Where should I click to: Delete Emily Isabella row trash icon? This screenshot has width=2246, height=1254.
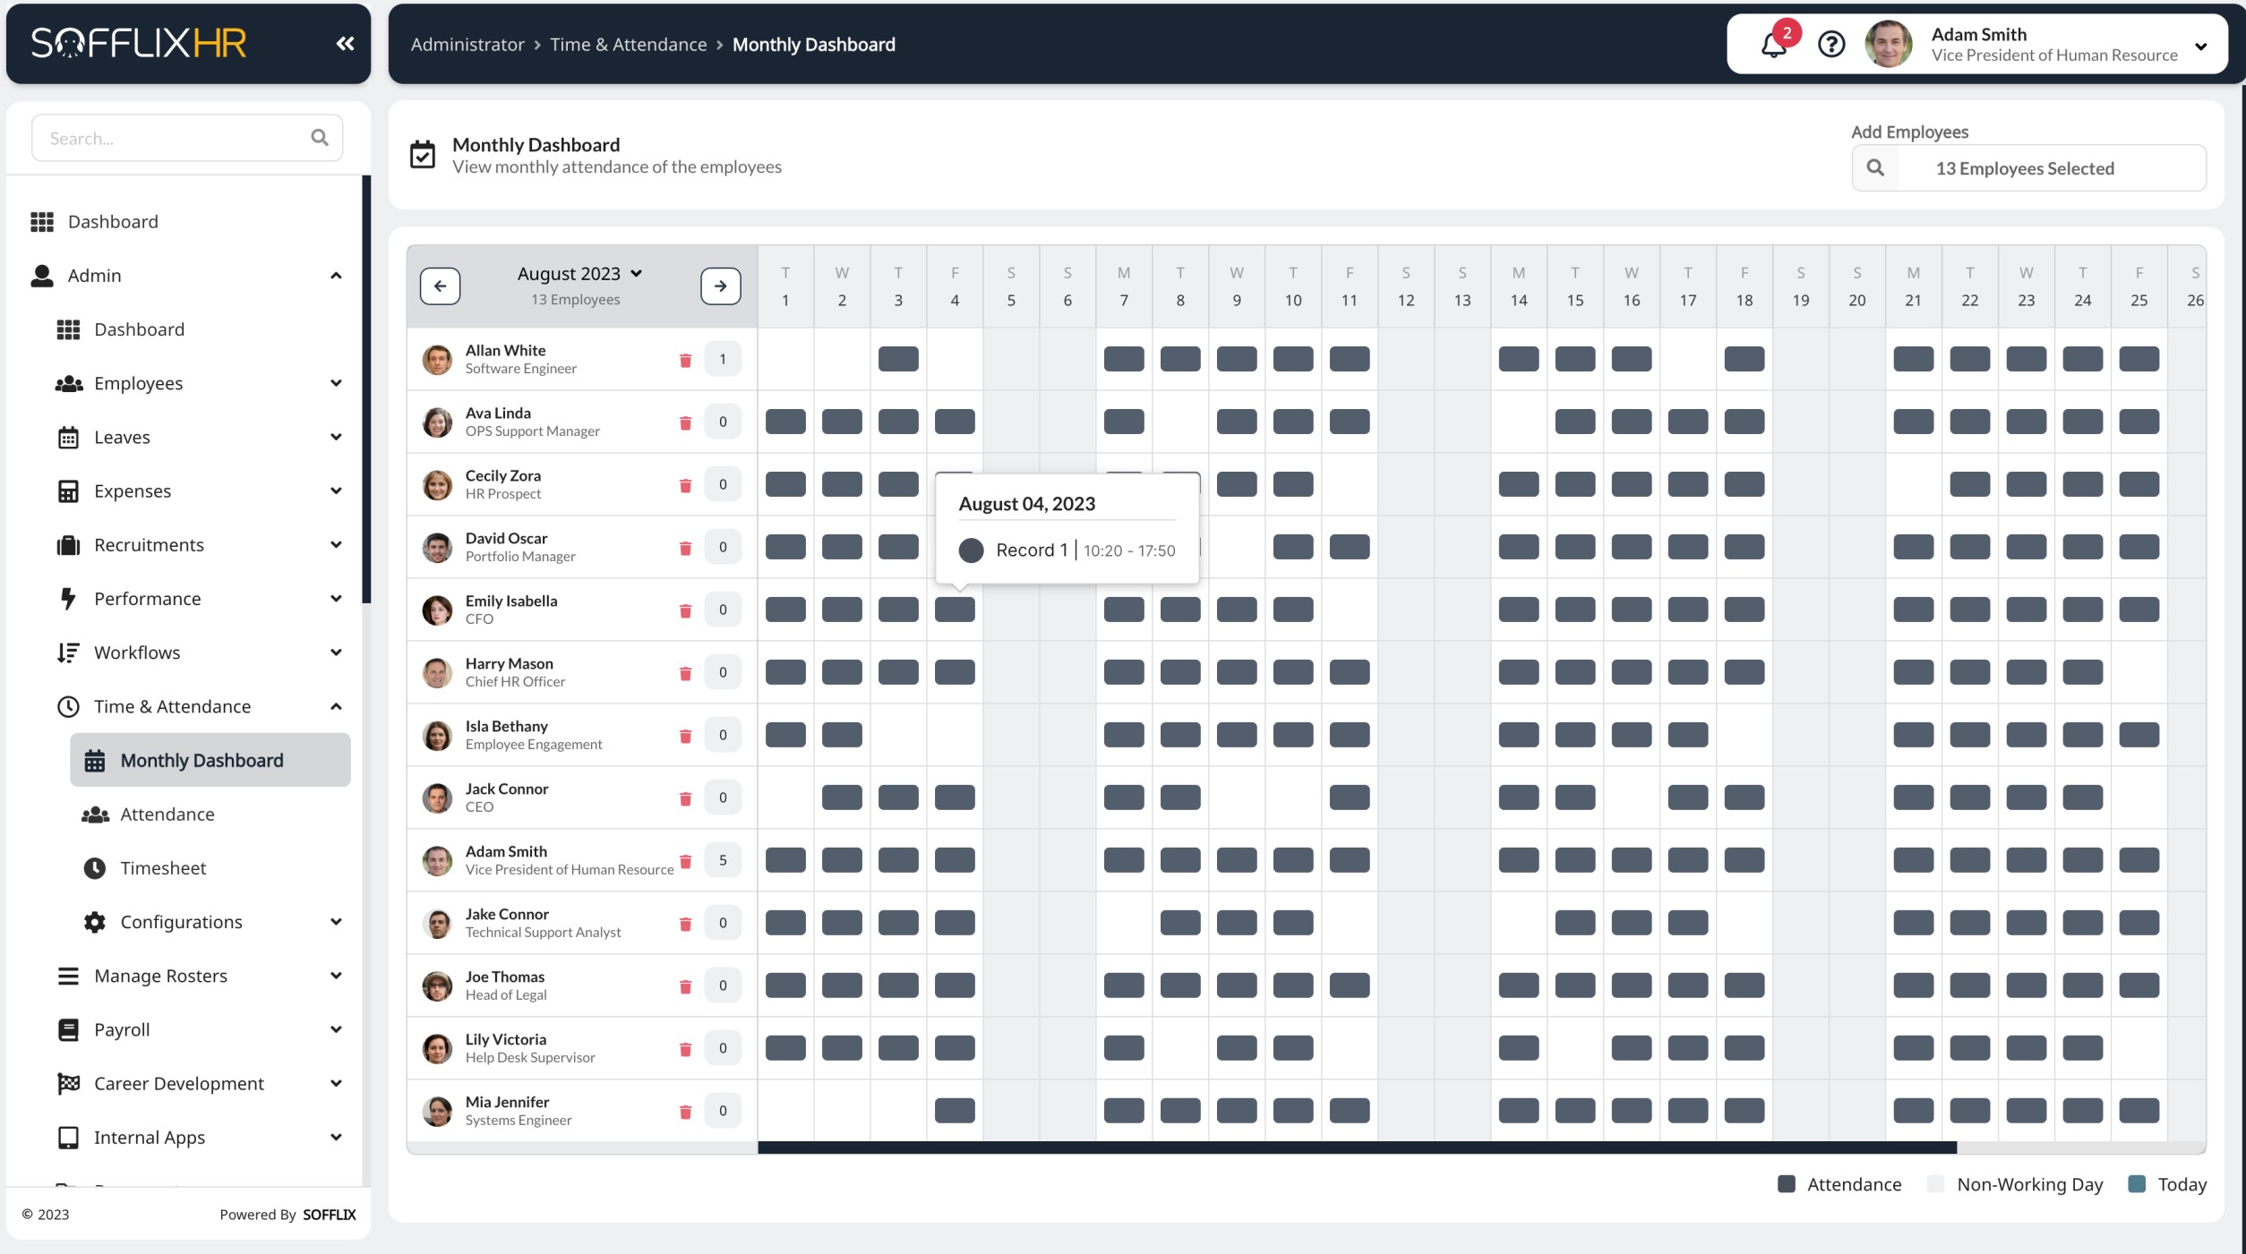pyautogui.click(x=685, y=610)
